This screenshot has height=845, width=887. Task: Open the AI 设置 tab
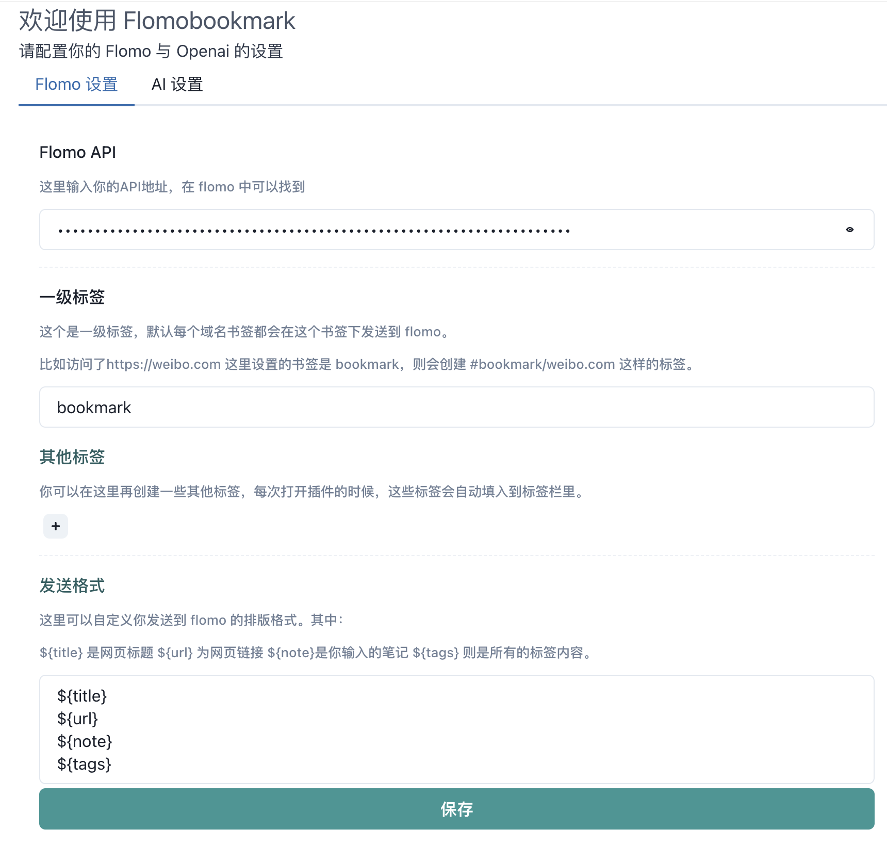pos(177,84)
